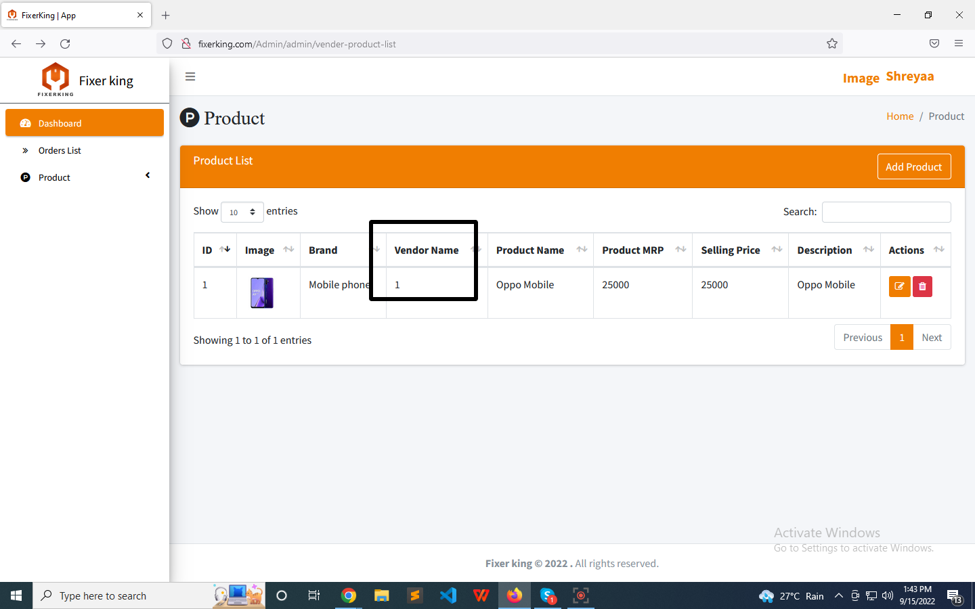Show hidden system tray icons
Viewport: 975px width, 609px height.
coord(838,595)
